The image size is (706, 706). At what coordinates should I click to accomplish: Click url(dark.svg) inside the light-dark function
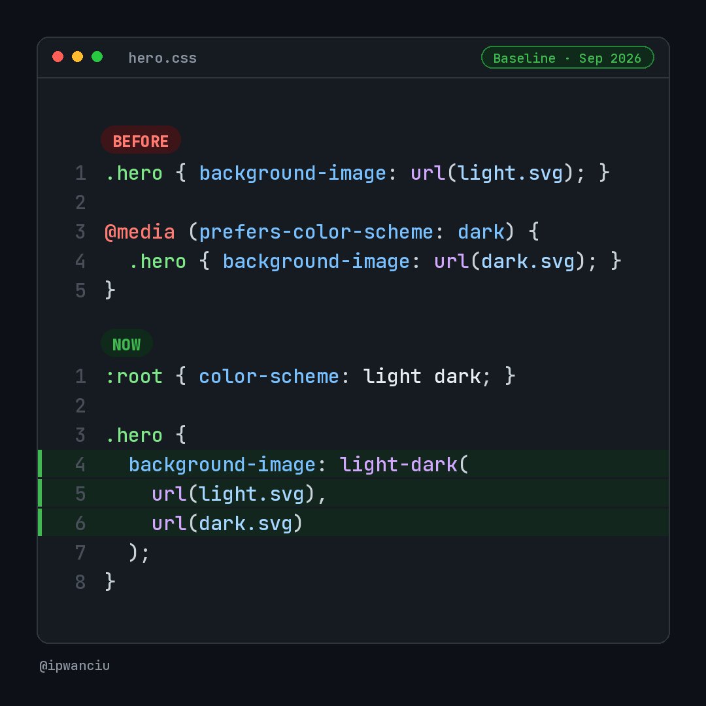227,524
